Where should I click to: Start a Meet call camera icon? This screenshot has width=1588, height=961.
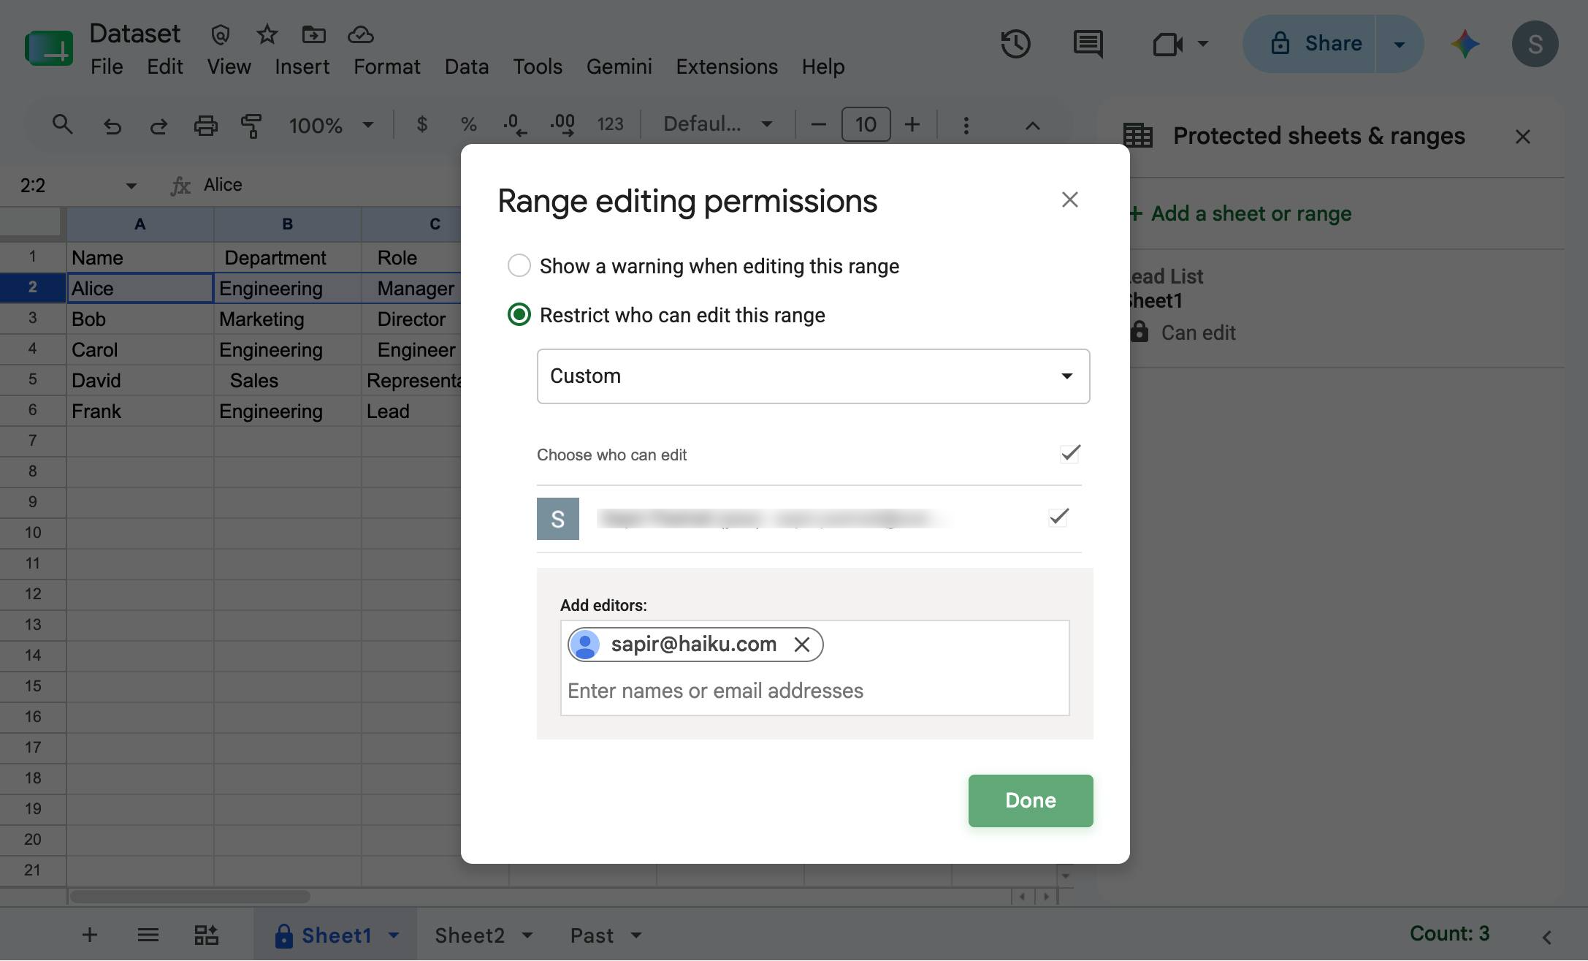[x=1167, y=44]
